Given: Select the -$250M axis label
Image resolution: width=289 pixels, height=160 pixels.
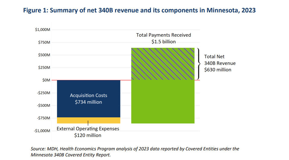Looking at the screenshot, I should [x=43, y=93].
